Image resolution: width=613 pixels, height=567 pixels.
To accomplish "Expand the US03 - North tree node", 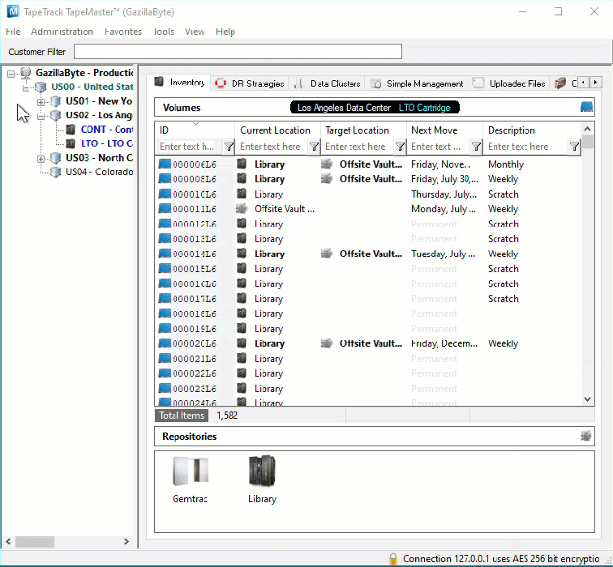I will tap(41, 159).
